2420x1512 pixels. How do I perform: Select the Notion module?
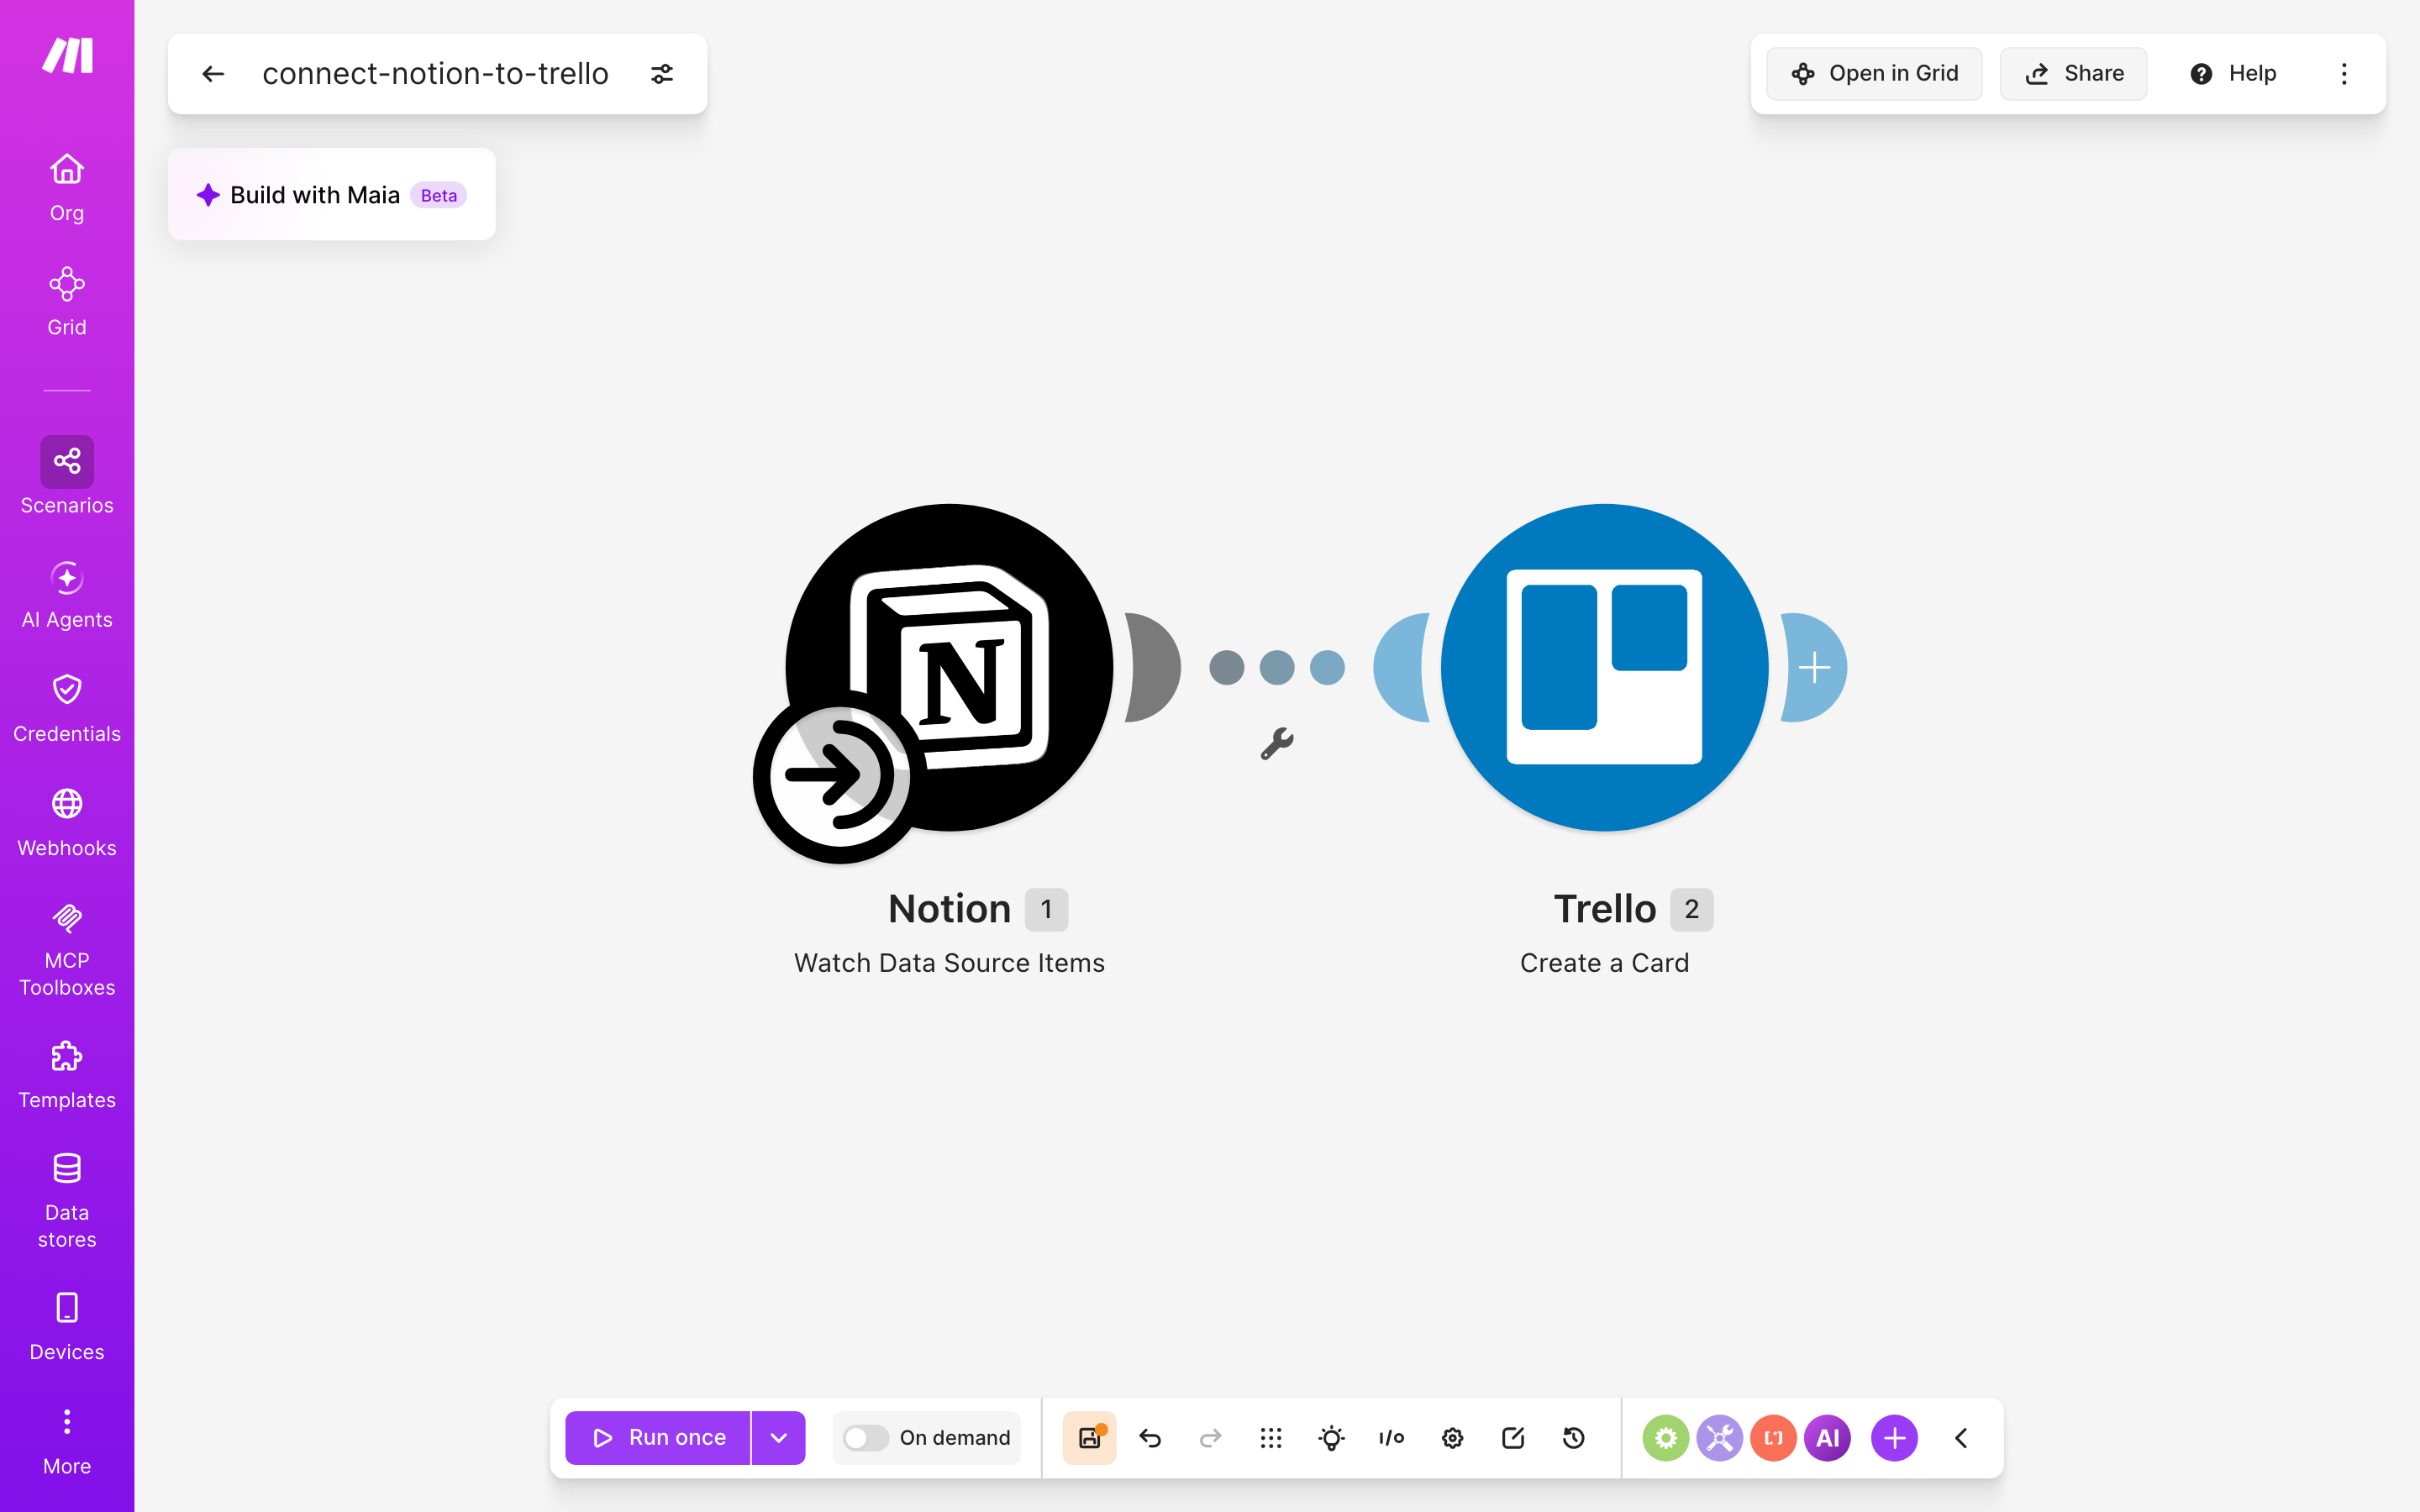(949, 668)
